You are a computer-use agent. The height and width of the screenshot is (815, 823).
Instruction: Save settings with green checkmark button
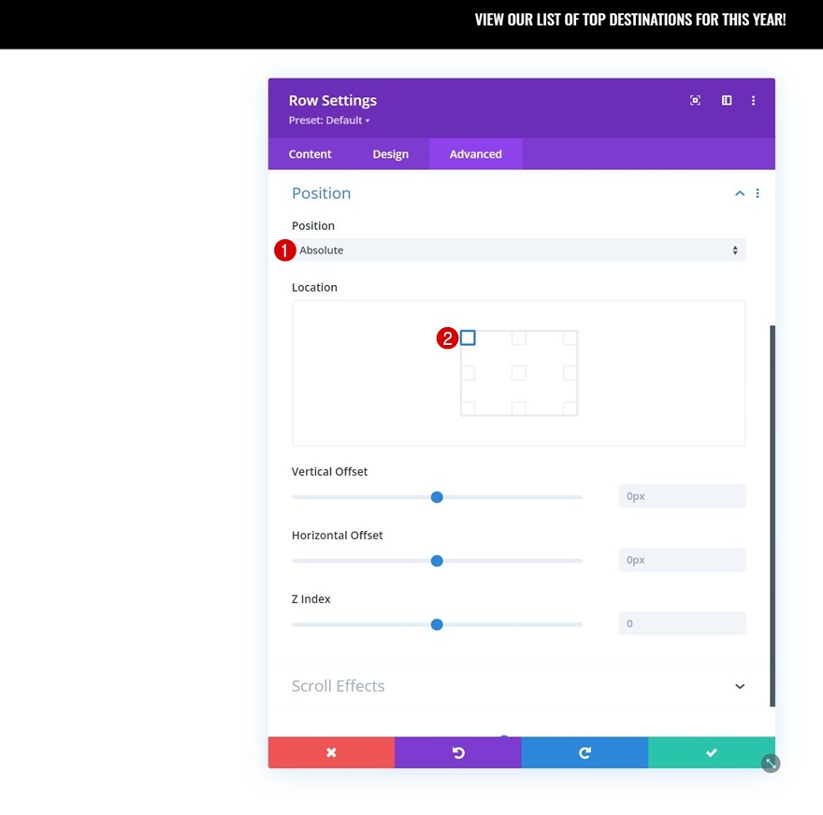pos(711,752)
